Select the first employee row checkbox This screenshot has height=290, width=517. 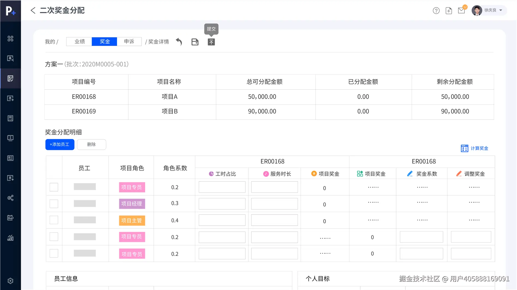tap(54, 187)
